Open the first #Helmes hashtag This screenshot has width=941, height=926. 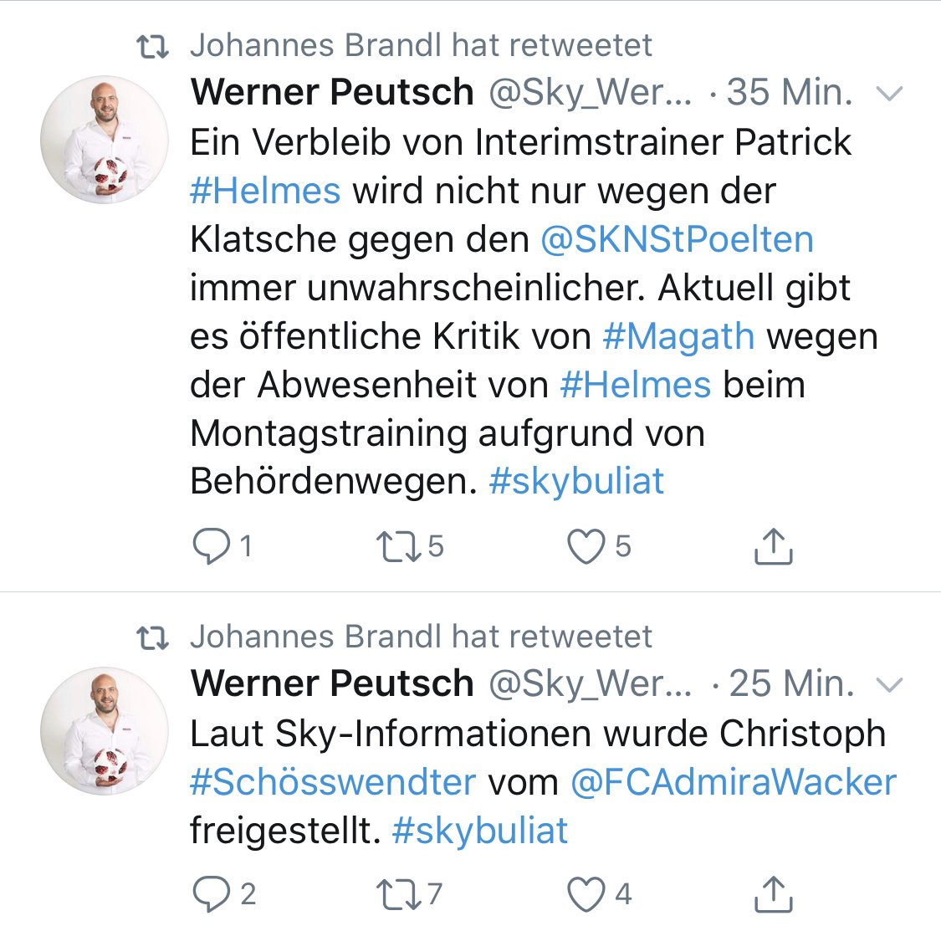click(265, 191)
